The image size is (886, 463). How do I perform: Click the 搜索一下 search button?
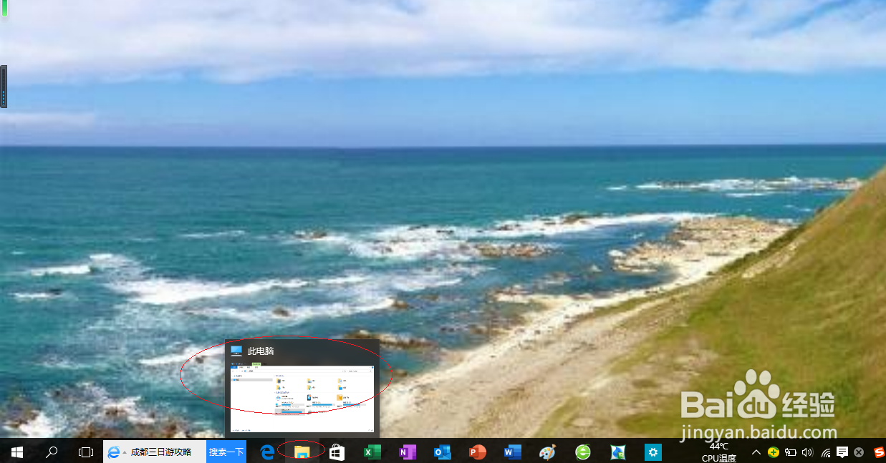click(226, 452)
